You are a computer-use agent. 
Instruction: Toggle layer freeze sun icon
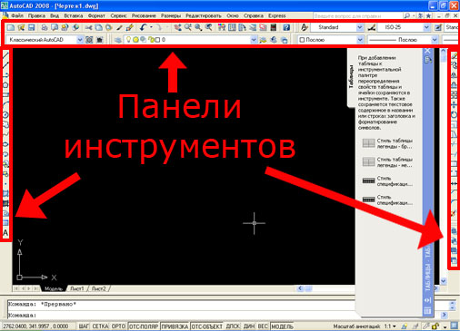click(x=135, y=40)
